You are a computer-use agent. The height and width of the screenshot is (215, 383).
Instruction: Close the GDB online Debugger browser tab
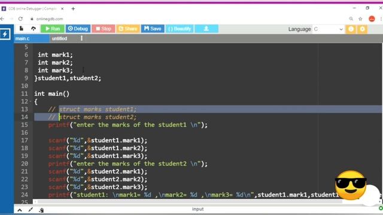pyautogui.click(x=62, y=8)
